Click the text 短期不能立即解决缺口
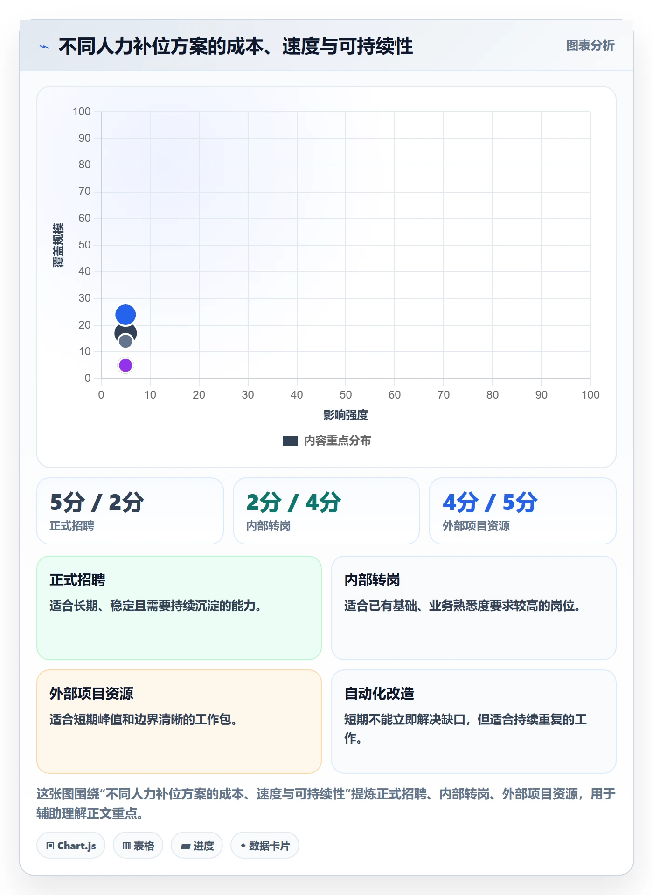Viewport: 653px width, 895px height. 405,720
